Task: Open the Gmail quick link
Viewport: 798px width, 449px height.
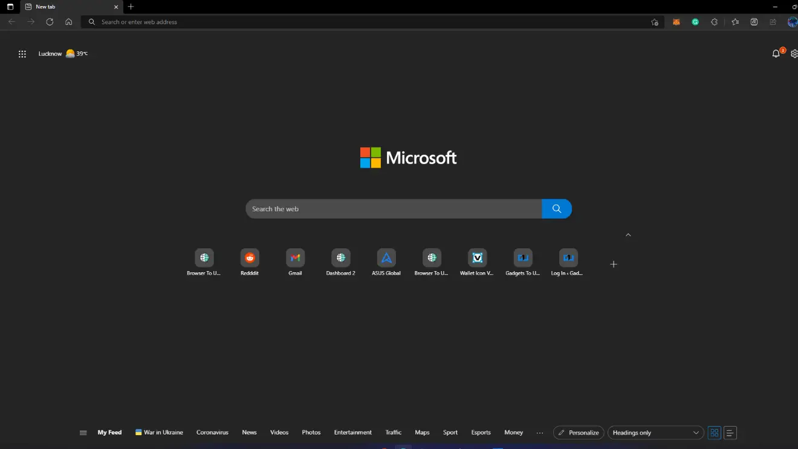Action: click(295, 263)
